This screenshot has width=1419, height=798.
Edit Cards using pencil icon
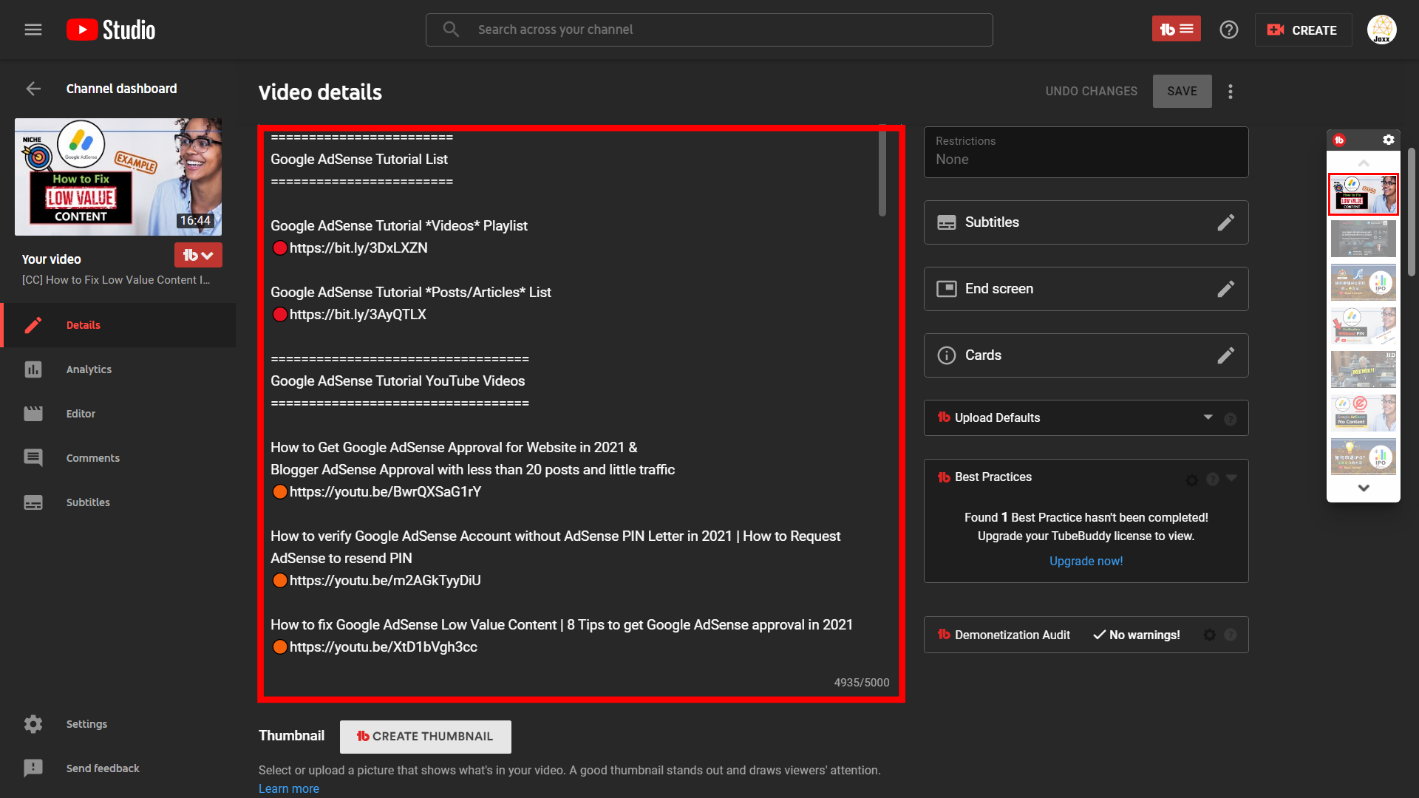pyautogui.click(x=1226, y=355)
